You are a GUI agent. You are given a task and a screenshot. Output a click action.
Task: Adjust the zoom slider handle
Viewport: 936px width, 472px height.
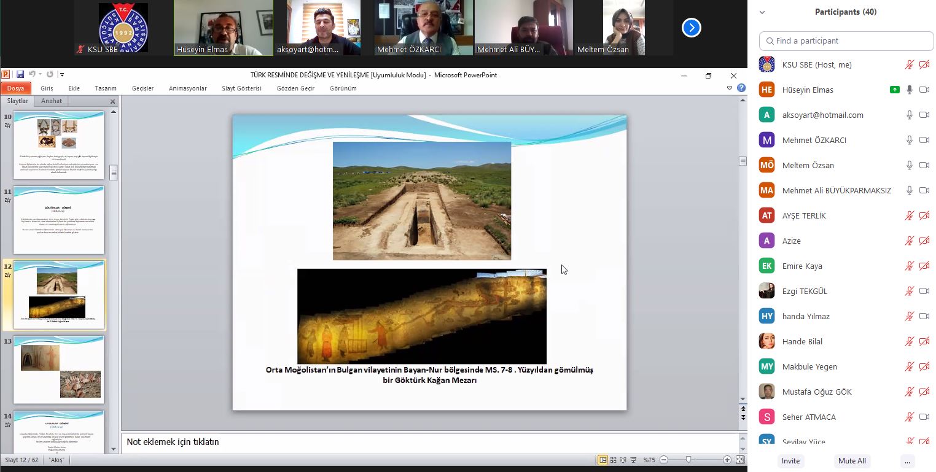click(x=688, y=460)
